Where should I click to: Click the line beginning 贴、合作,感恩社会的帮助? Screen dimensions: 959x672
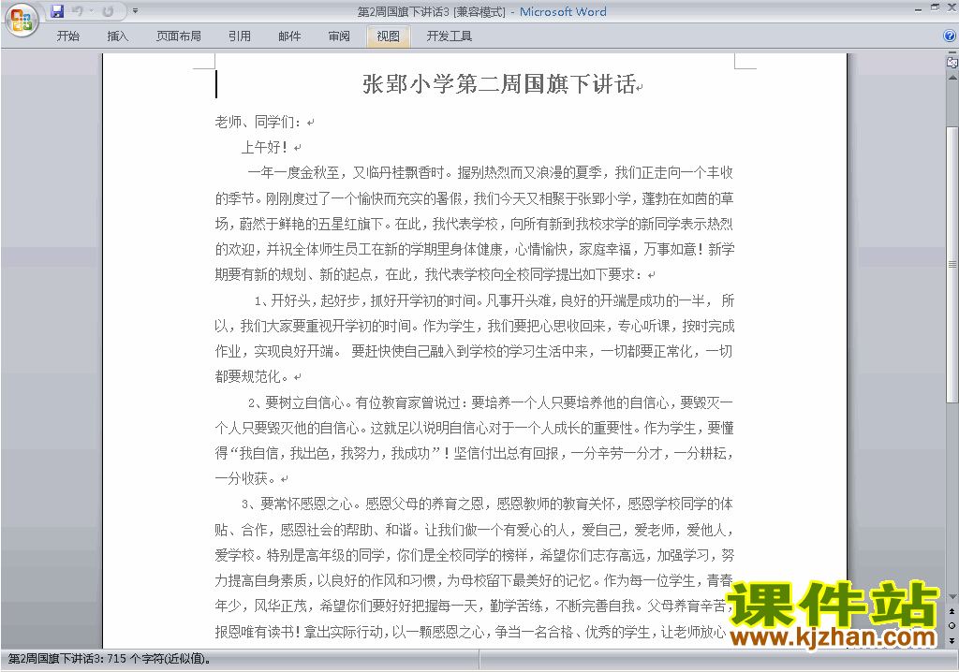[474, 530]
